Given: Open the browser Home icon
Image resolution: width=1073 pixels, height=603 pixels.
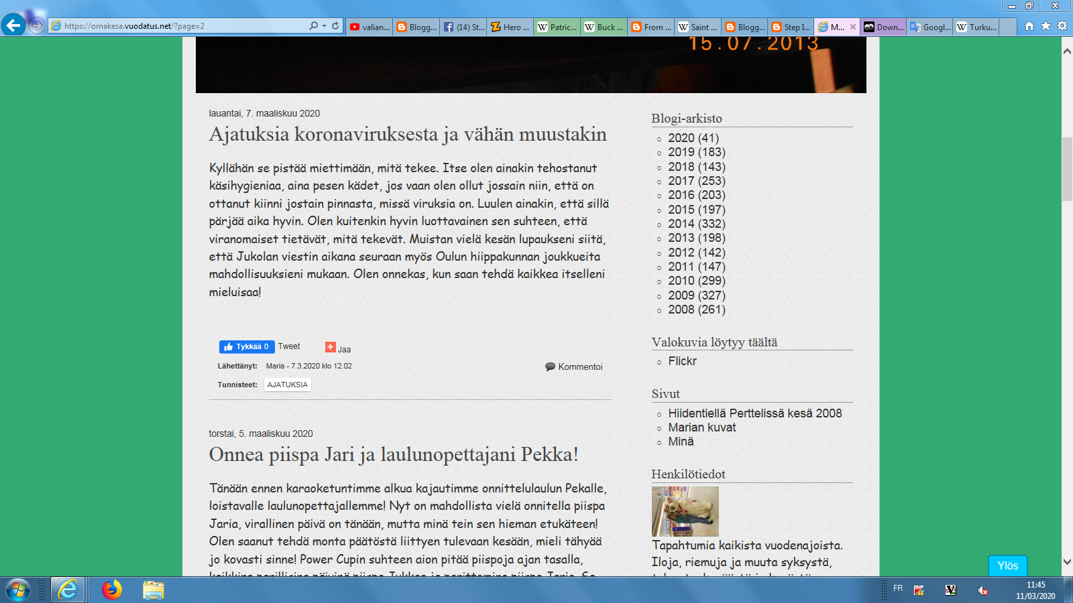Looking at the screenshot, I should click(1029, 26).
